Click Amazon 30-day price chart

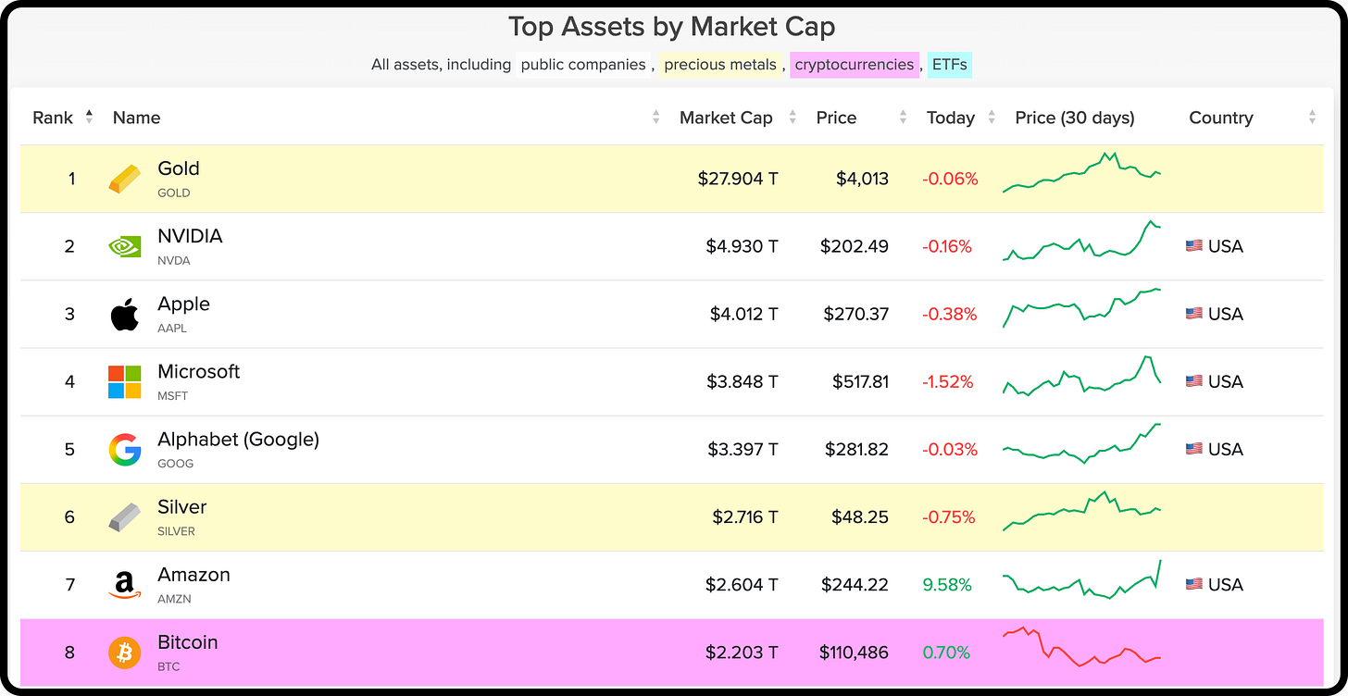pyautogui.click(x=1081, y=579)
